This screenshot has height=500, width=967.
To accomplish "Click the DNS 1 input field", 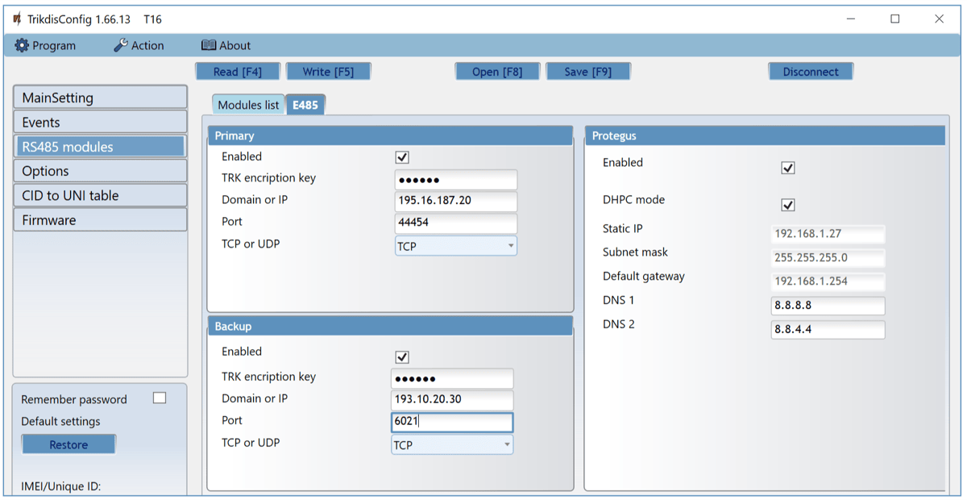I will point(828,306).
